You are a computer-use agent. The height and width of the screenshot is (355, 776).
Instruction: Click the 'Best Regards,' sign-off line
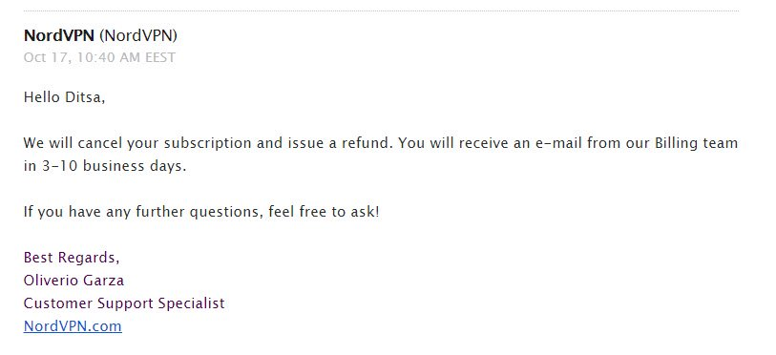click(x=72, y=258)
